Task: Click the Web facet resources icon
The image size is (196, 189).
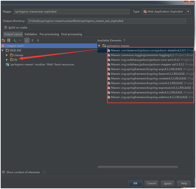Action: pyautogui.click(x=7, y=64)
